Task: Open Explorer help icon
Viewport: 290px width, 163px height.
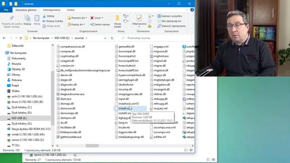Action: pos(192,10)
